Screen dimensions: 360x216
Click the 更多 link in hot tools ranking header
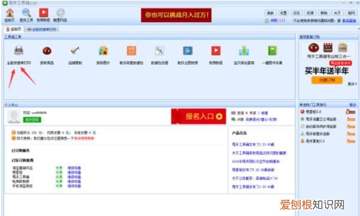[353, 105]
